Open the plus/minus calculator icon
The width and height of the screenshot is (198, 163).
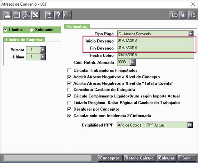pyautogui.click(x=49, y=15)
